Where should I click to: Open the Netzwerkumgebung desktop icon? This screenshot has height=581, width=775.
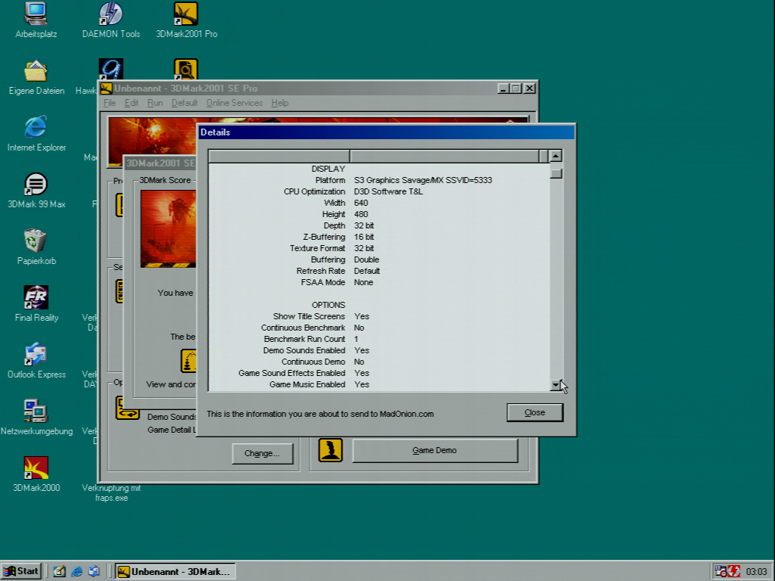[36, 412]
